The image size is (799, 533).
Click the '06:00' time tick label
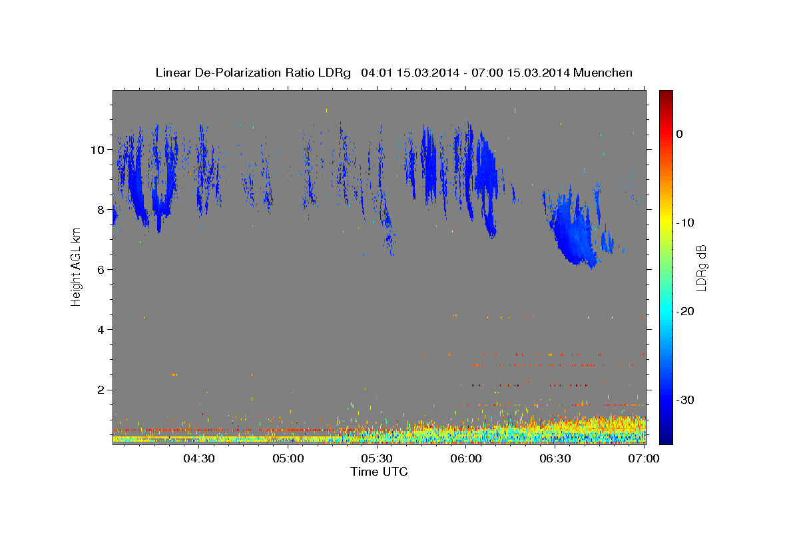466,459
